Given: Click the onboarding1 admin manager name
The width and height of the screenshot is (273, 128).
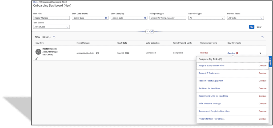Looking at the screenshot, I should tap(85, 53).
